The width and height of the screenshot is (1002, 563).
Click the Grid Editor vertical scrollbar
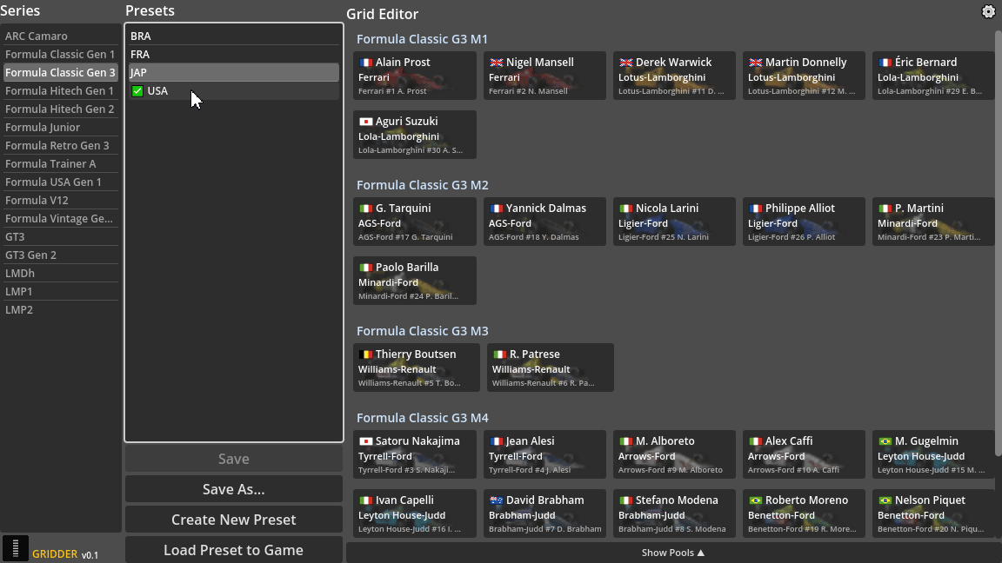999,242
